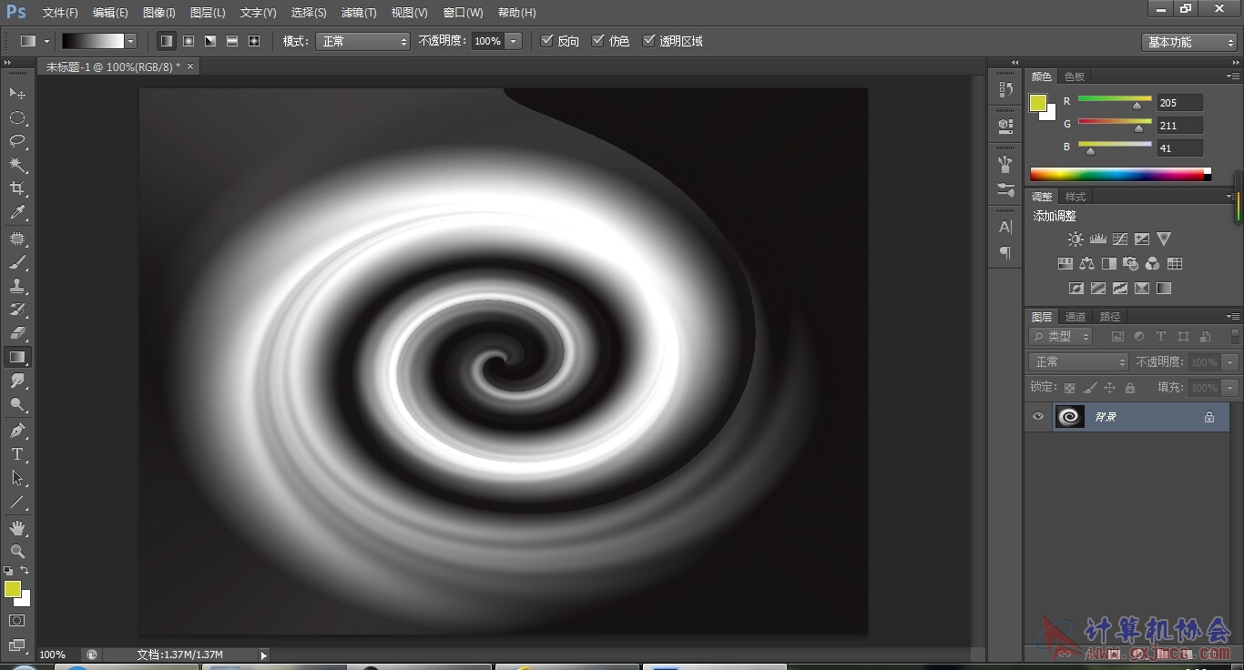This screenshot has width=1244, height=670.
Task: Select the Dodge tool
Action: tap(17, 404)
